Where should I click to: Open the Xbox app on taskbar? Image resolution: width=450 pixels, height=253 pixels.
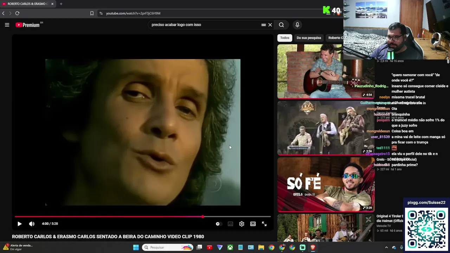click(x=230, y=247)
